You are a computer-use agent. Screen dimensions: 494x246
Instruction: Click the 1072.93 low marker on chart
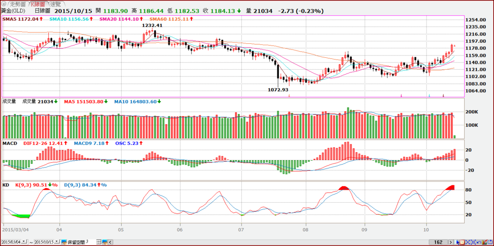pyautogui.click(x=278, y=90)
